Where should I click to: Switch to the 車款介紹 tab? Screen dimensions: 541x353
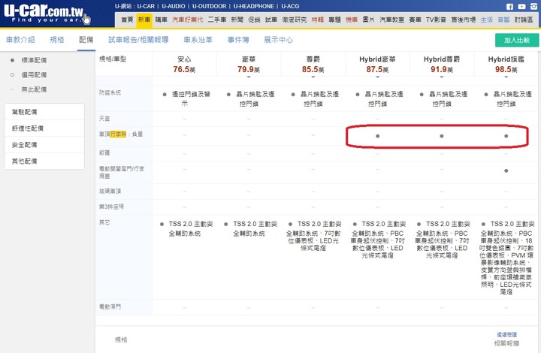[x=20, y=40]
